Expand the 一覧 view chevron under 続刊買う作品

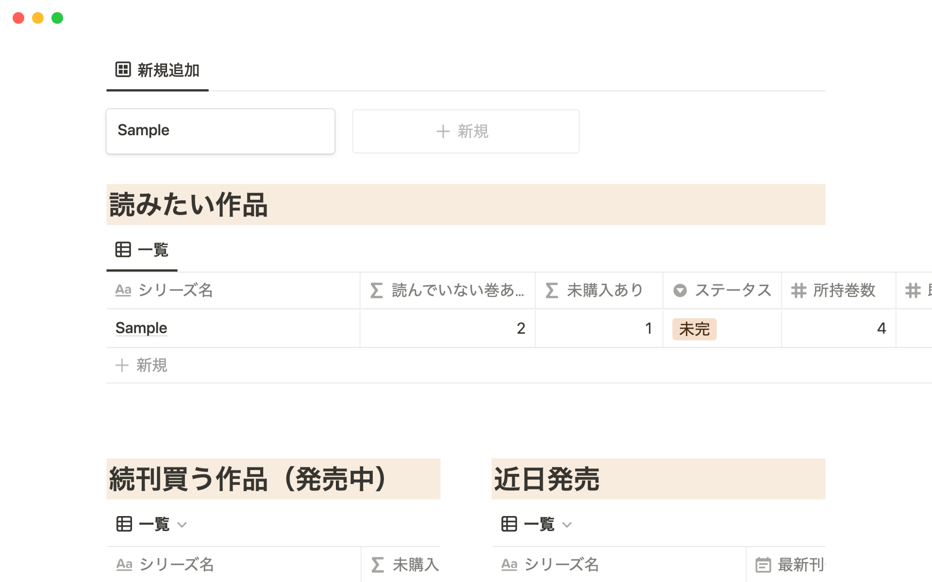click(182, 524)
